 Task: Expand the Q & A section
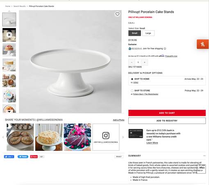click(x=132, y=23)
